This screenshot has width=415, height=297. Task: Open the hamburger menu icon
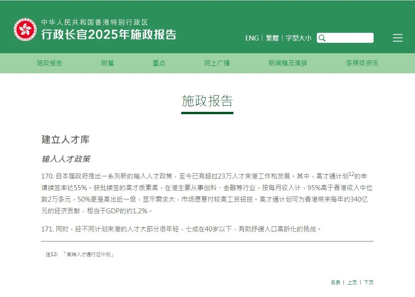click(398, 38)
